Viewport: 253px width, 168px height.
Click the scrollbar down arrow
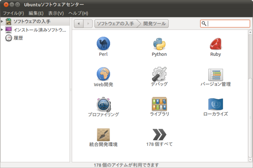(x=250, y=160)
